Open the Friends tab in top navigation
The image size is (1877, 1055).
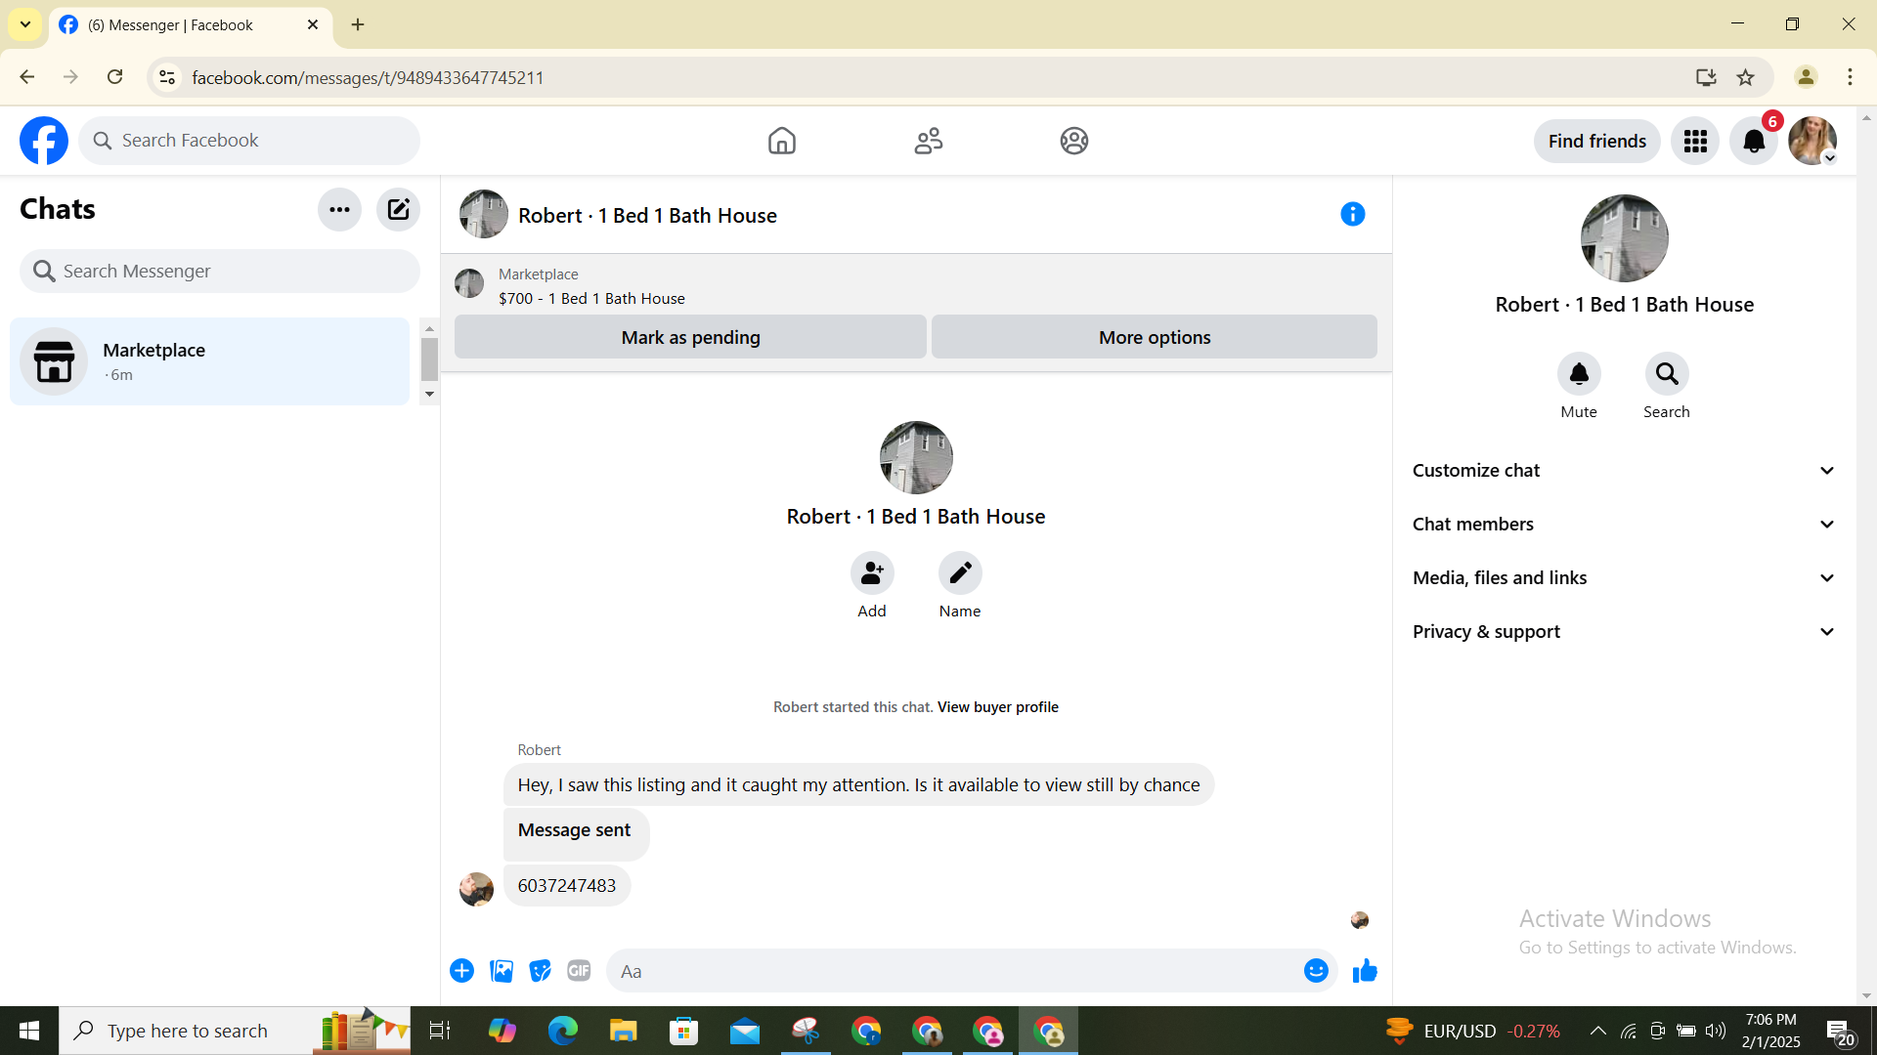928,141
